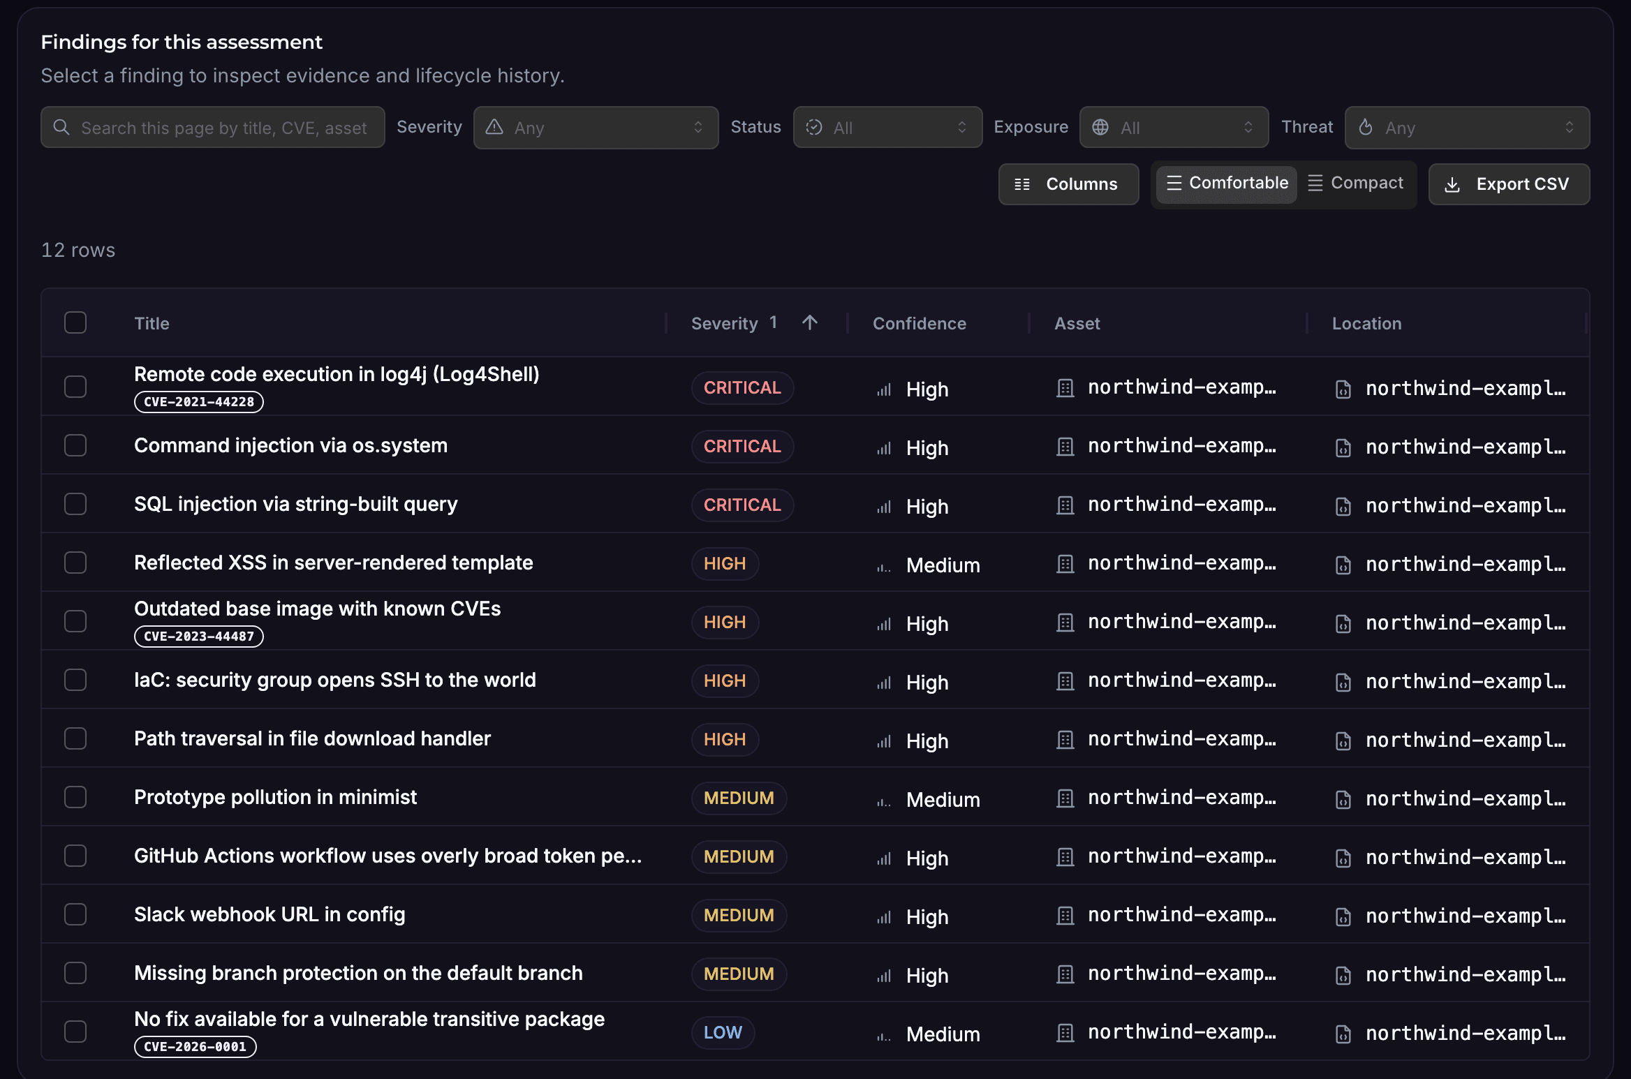Click HIGH badge in Path traversal row

coord(725,739)
